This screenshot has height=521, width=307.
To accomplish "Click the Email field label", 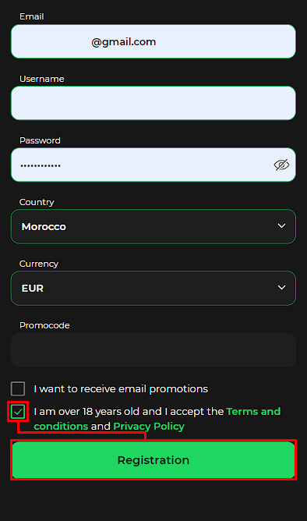I will click(31, 16).
